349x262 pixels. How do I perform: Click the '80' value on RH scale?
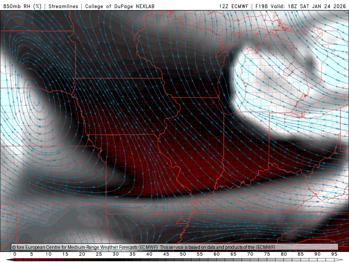(284, 254)
